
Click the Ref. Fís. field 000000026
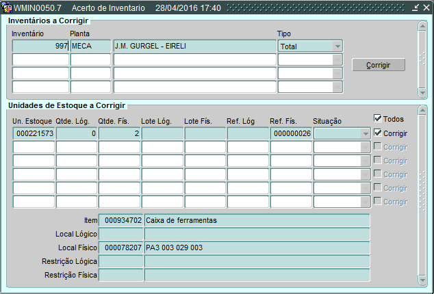click(291, 133)
